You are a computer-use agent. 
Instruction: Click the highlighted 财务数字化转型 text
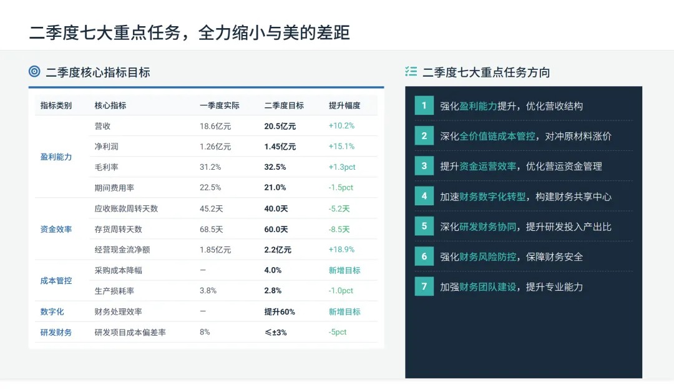pos(492,197)
